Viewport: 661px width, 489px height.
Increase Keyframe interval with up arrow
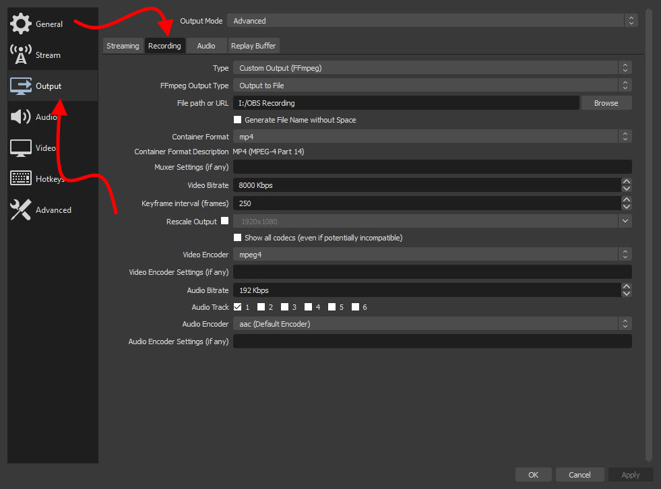[627, 199]
